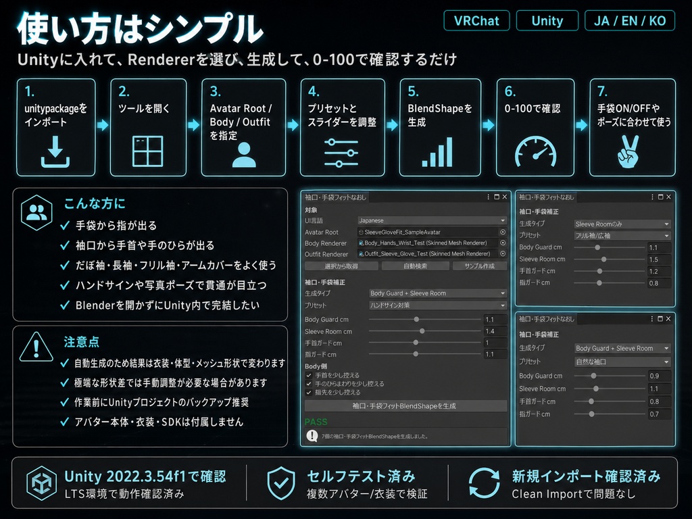Image resolution: width=692 pixels, height=519 pixels.
Task: Open the kebab menu of the 自然な袖口 window
Action: tap(652, 319)
